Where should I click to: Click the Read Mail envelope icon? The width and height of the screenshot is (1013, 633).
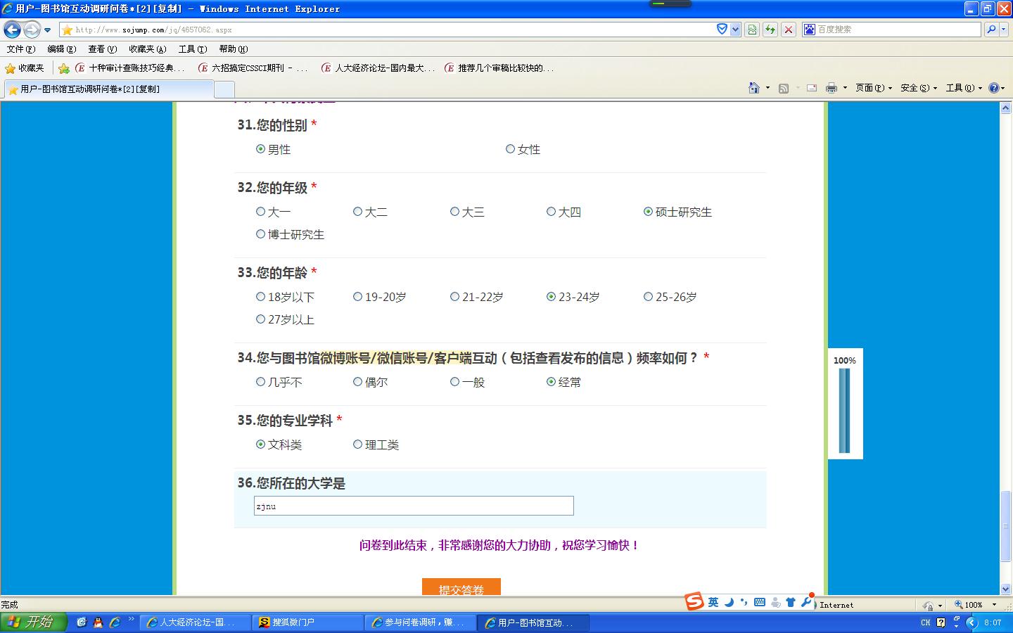812,88
